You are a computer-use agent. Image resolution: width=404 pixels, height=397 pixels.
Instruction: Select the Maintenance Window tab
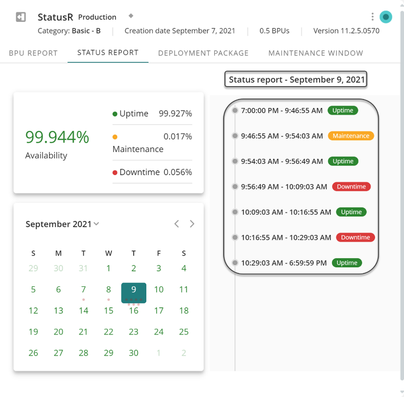coord(315,53)
